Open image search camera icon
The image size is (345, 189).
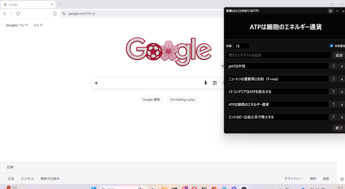[x=215, y=83]
